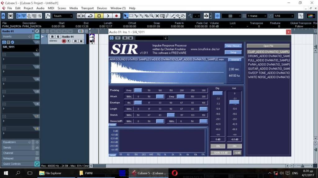This screenshot has width=318, height=178.
Task: Click the Wet level fader handle
Action: 234,102
